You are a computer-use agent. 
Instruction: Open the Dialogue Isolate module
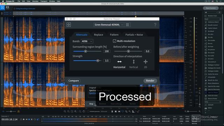click(212, 71)
